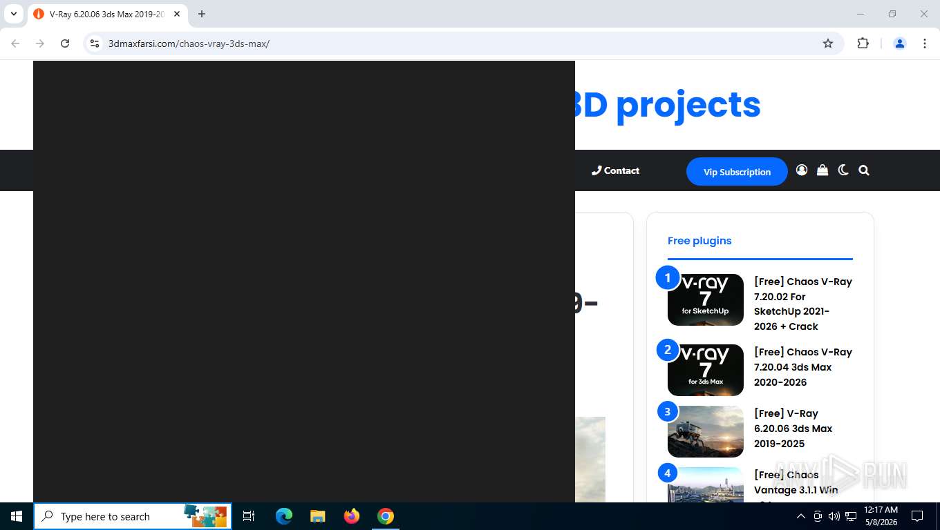The height and width of the screenshot is (530, 940).
Task: Open Chaos V-Ray 7.20.02 For SketchUp link
Action: pyautogui.click(x=803, y=304)
